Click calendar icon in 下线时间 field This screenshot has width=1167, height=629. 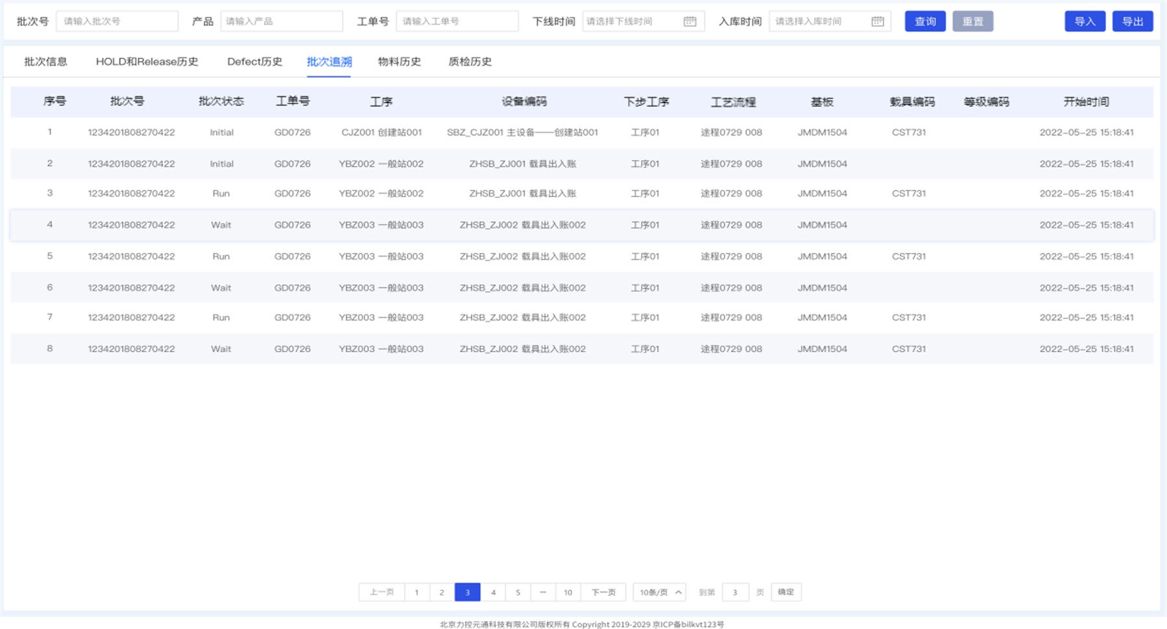point(690,21)
